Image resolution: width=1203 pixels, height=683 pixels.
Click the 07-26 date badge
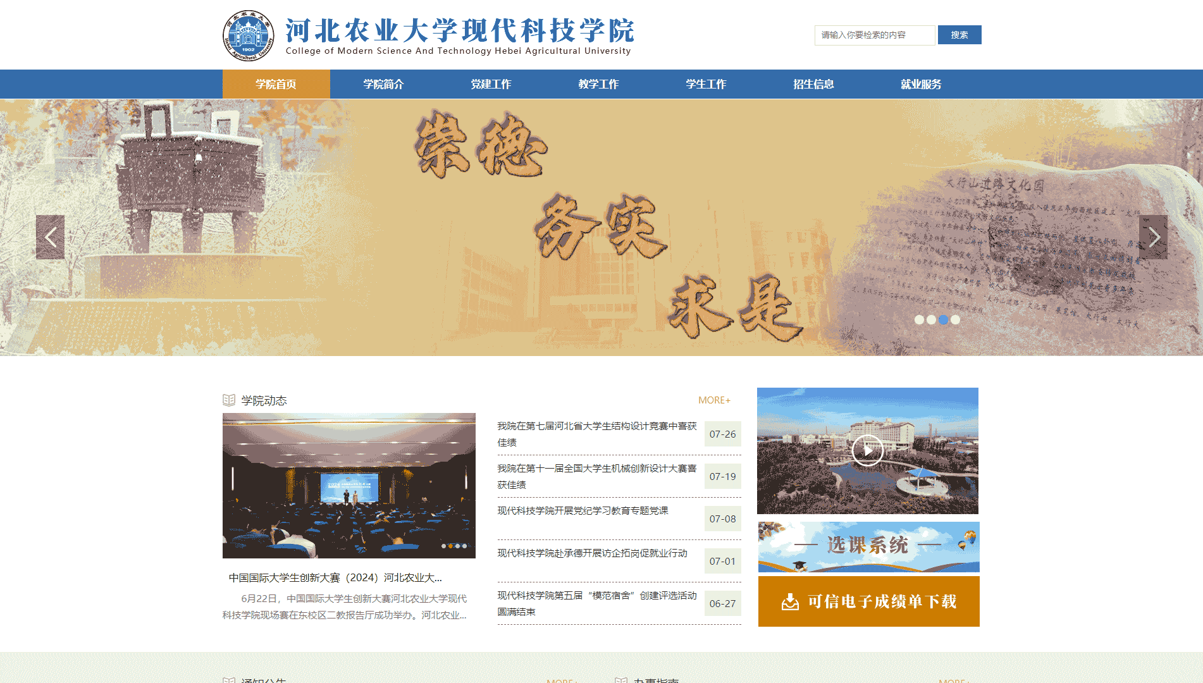point(722,434)
